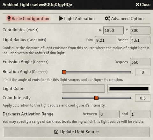Open the black Light Color picker swatch
Screen dimensions: 153x140
click(x=129, y=89)
